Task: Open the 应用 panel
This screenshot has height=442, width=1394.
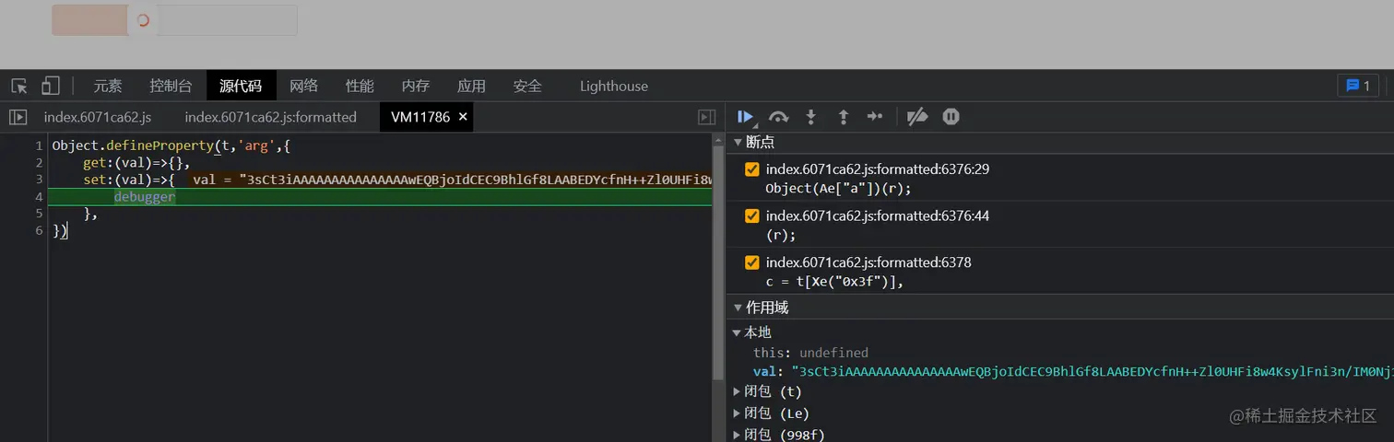Action: (471, 86)
